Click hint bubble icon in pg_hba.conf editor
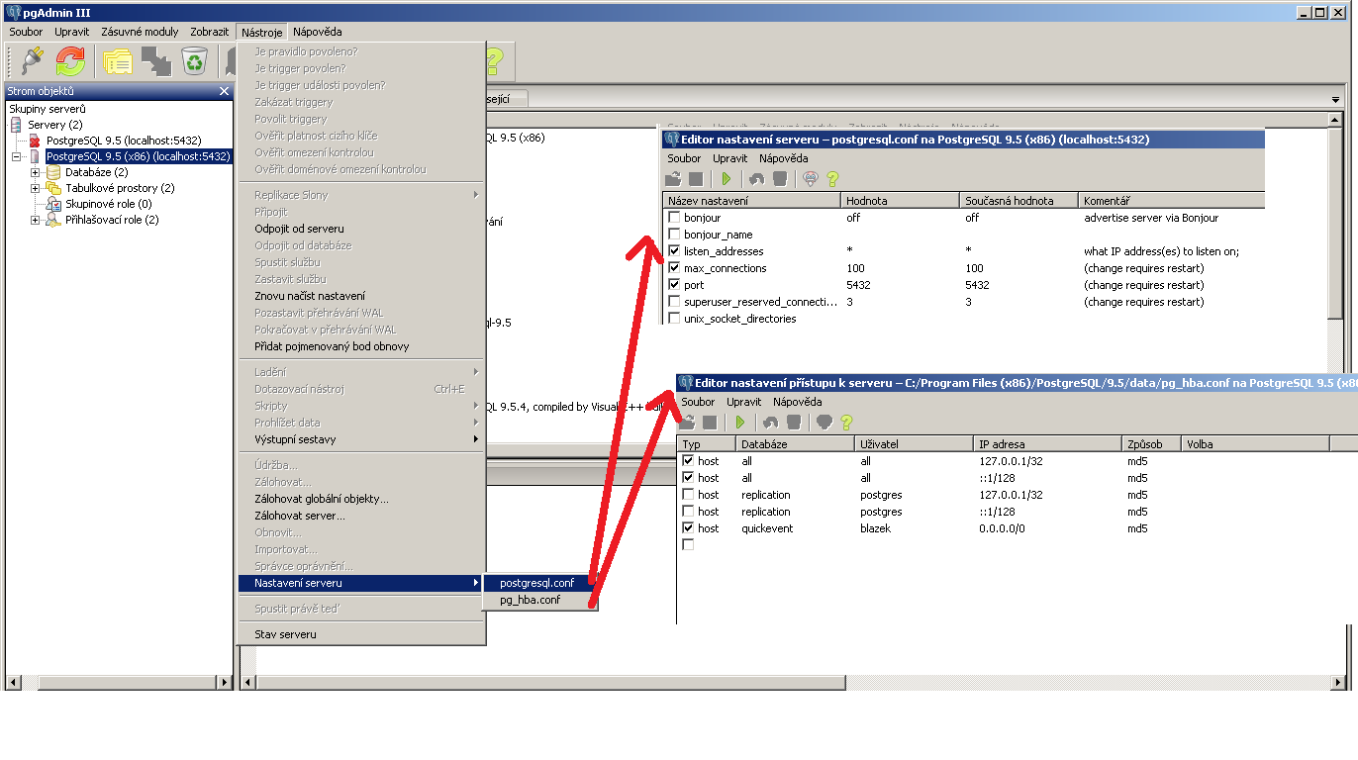Image resolution: width=1358 pixels, height=760 pixels. 824,423
